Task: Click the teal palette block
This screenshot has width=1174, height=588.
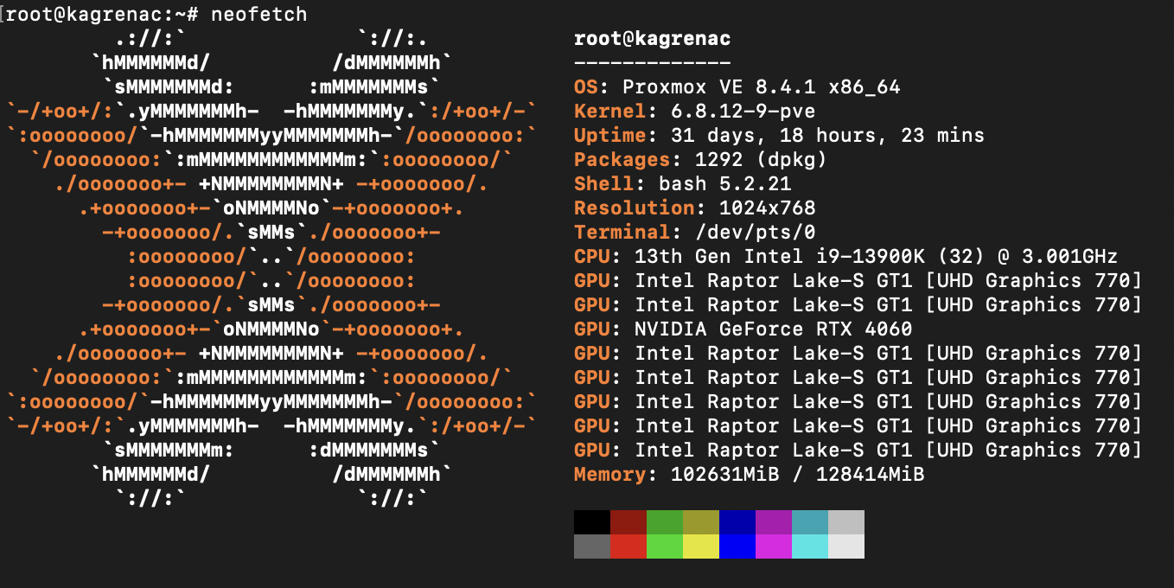Action: 810,522
